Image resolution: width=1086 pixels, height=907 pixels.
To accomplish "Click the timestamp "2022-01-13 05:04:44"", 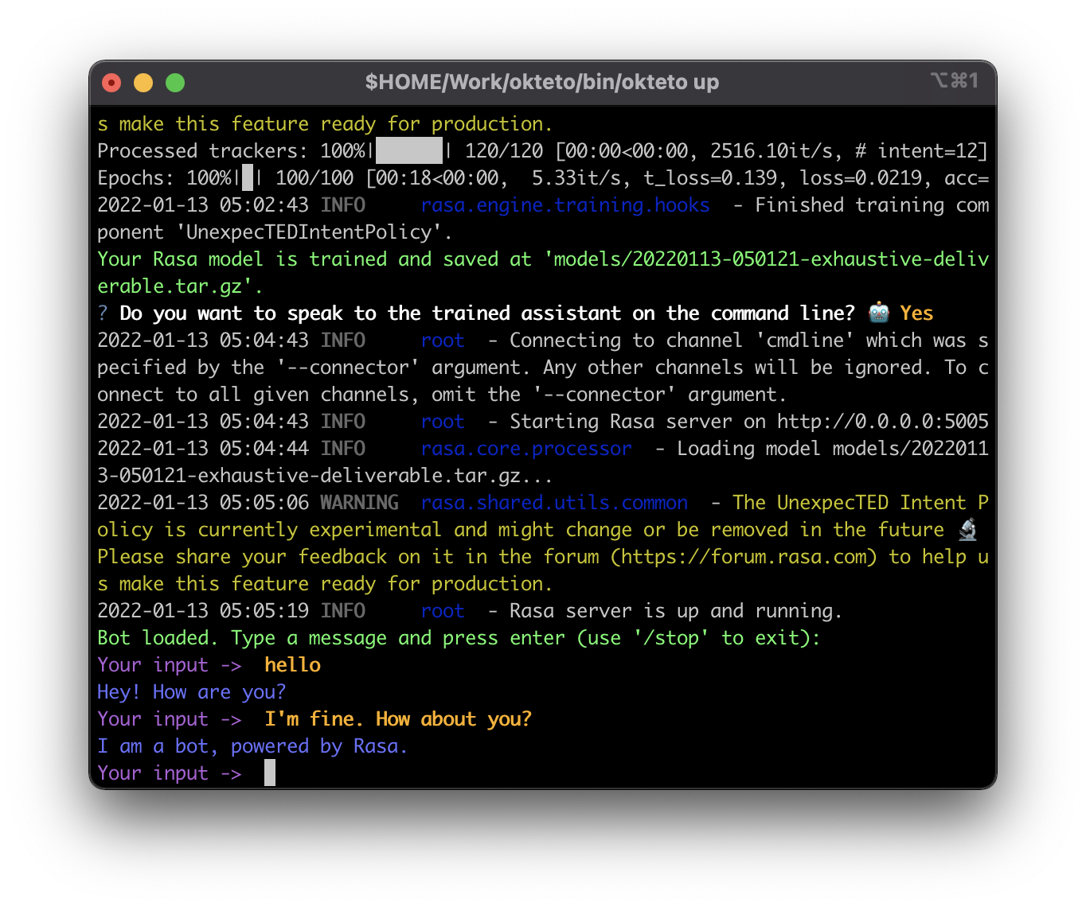I will pos(203,449).
